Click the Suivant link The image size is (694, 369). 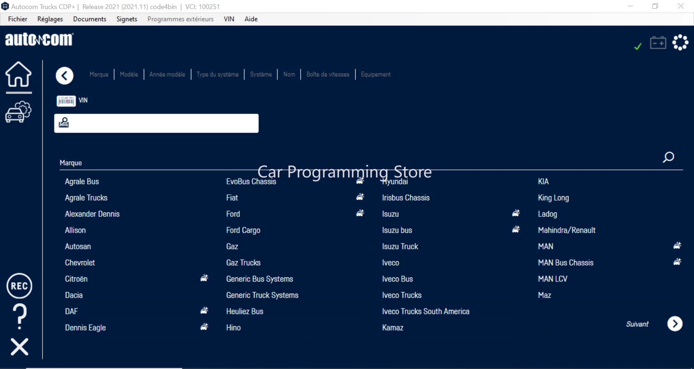click(x=637, y=324)
